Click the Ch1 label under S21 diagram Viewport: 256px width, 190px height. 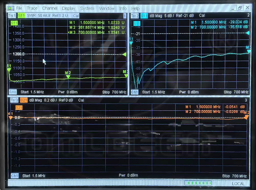pyautogui.click(x=15, y=176)
